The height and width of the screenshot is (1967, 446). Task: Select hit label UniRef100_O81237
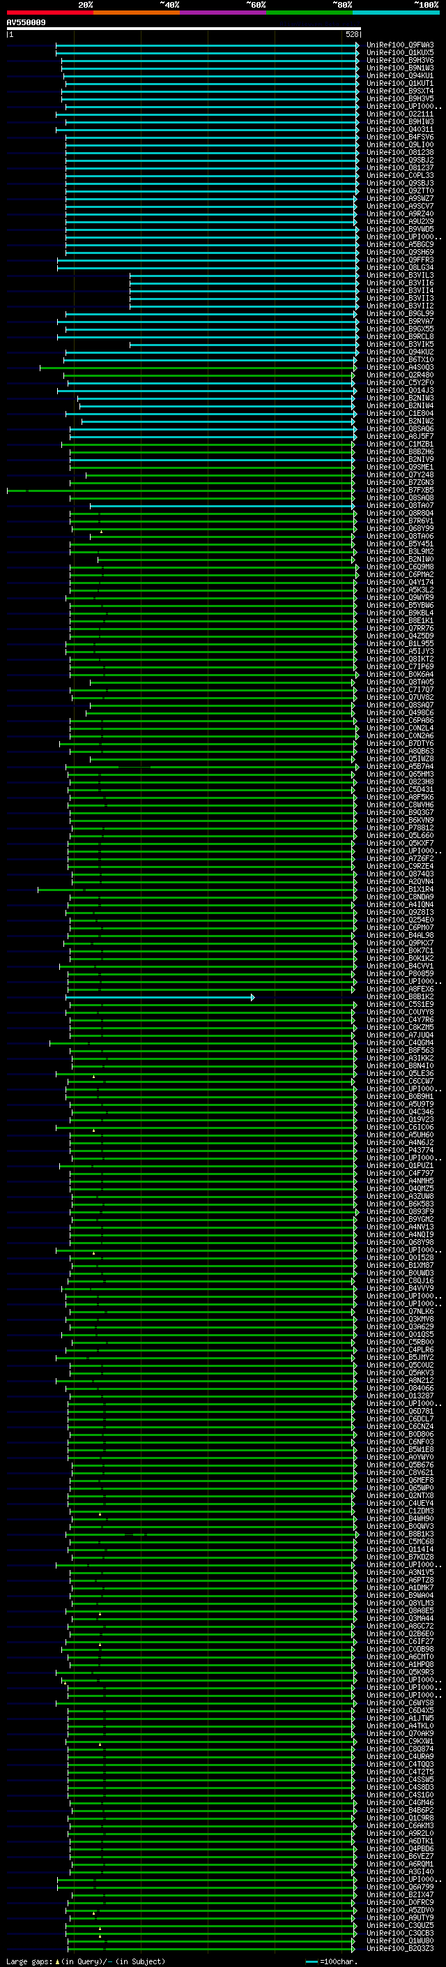pos(400,168)
